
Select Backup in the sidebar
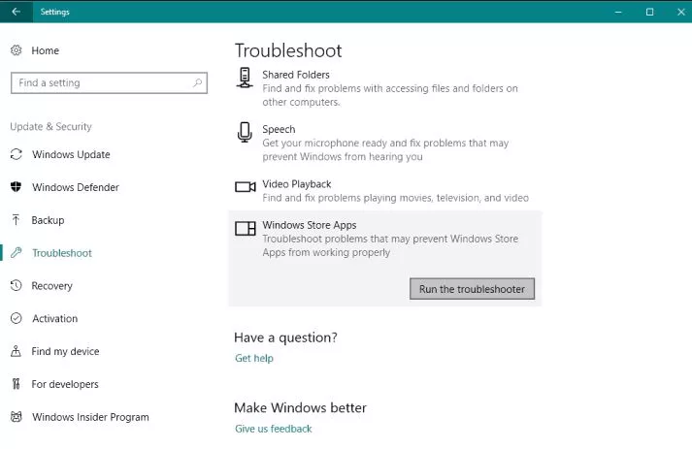(x=48, y=219)
